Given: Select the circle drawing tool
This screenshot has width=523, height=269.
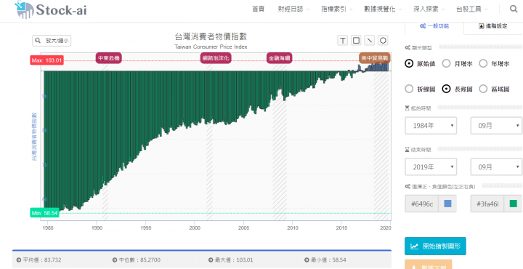Looking at the screenshot, I should click(383, 41).
